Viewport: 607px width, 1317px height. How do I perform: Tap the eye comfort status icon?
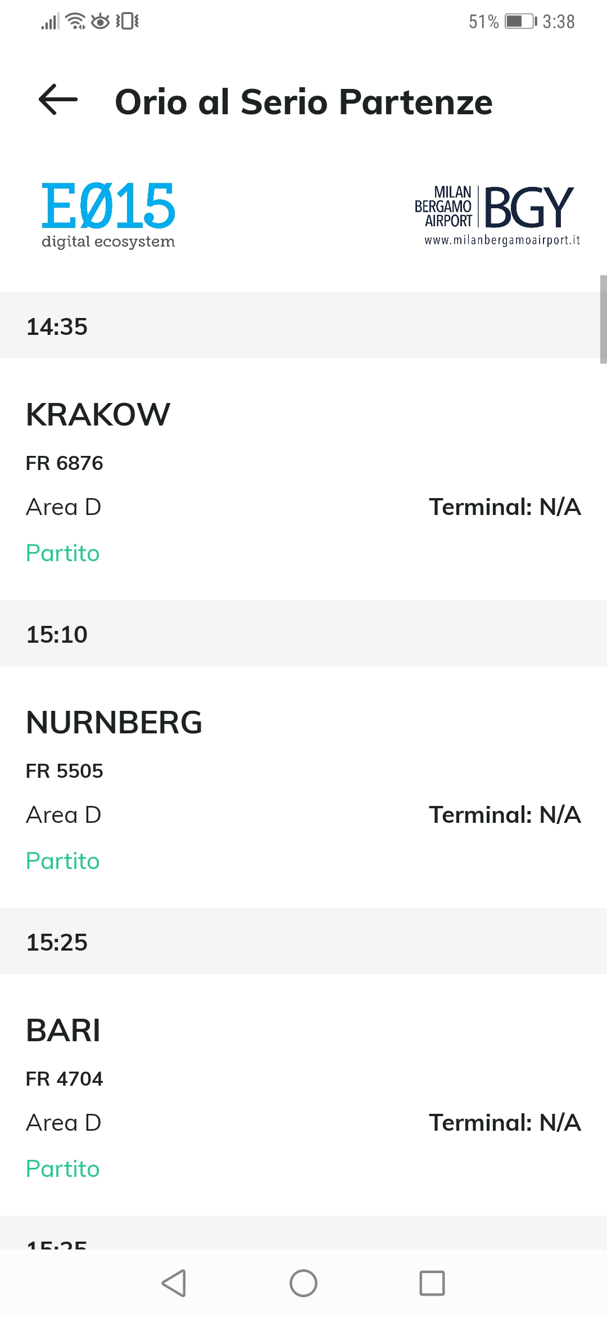pyautogui.click(x=101, y=21)
